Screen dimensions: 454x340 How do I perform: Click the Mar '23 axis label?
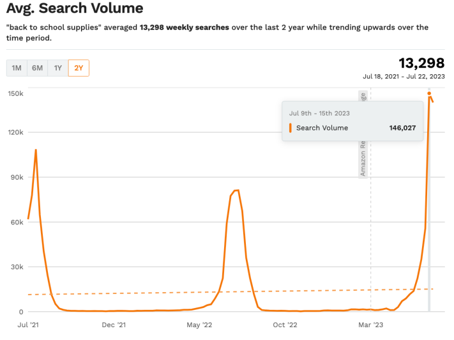(372, 325)
